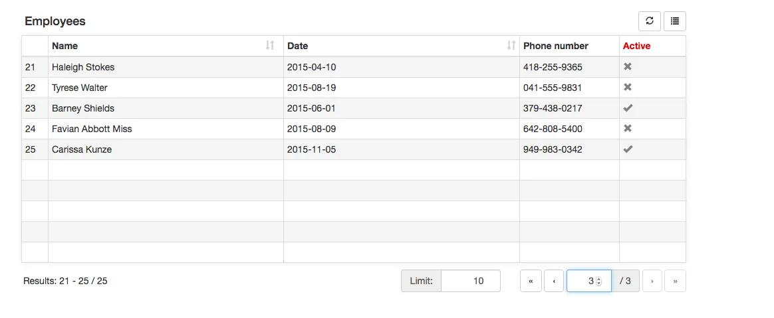Click the Limit label button
This screenshot has width=774, height=318.
[421, 281]
